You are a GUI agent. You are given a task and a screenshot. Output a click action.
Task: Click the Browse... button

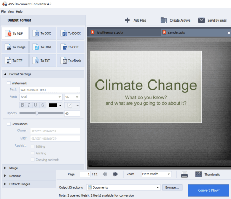pos(172,188)
